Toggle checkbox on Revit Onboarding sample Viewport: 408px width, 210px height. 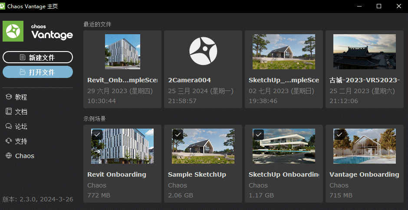click(97, 134)
